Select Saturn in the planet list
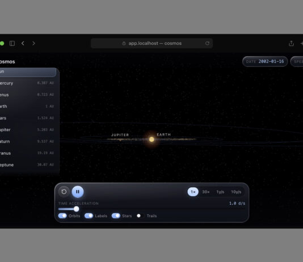This screenshot has height=262, width=303. 27,142
